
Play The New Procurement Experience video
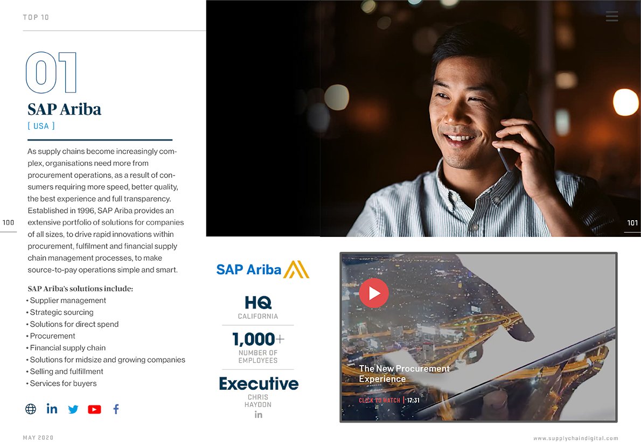[x=374, y=293]
